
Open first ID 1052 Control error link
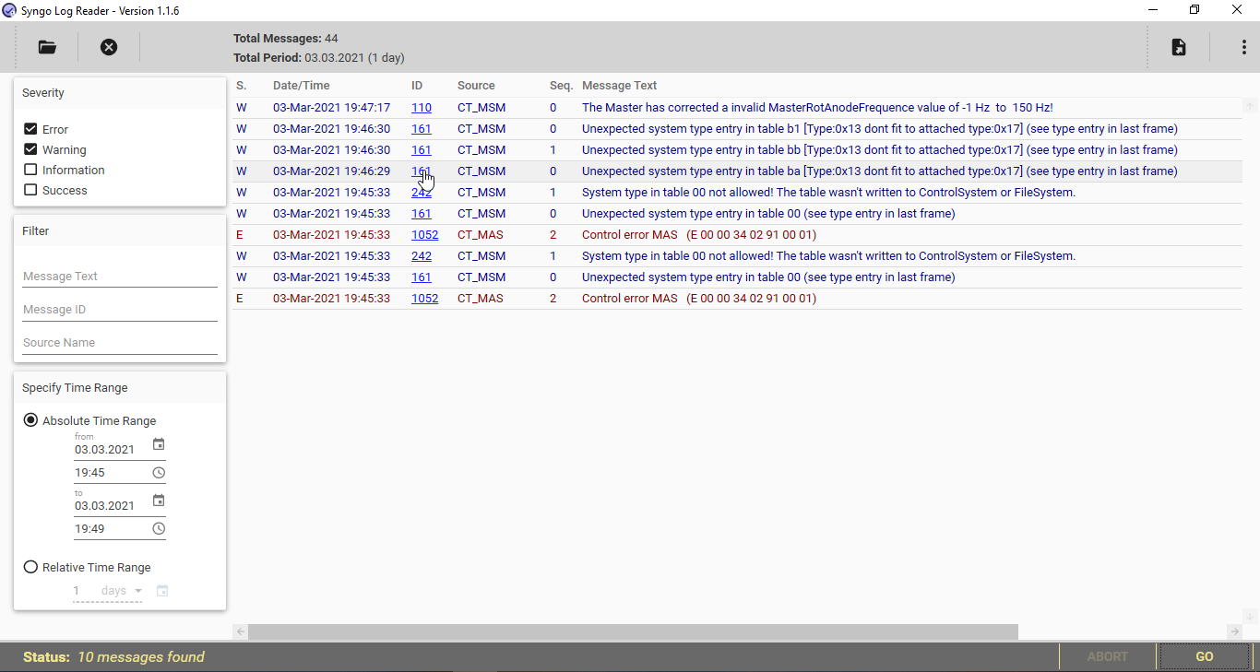click(424, 235)
